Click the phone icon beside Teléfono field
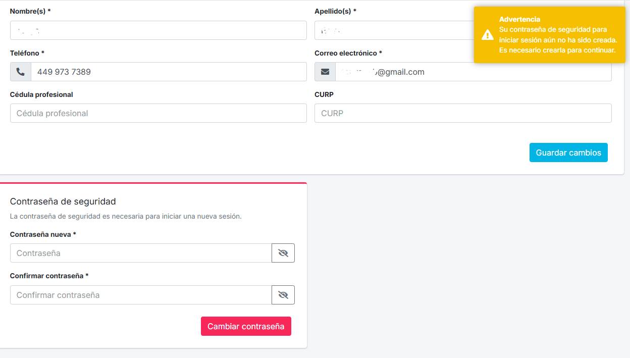 tap(21, 72)
